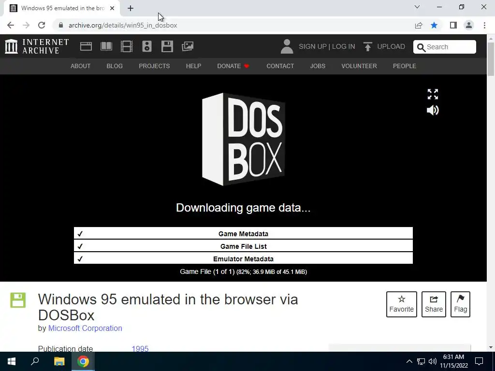This screenshot has width=495, height=371.
Task: Open the DONATE menu item
Action: coord(233,66)
